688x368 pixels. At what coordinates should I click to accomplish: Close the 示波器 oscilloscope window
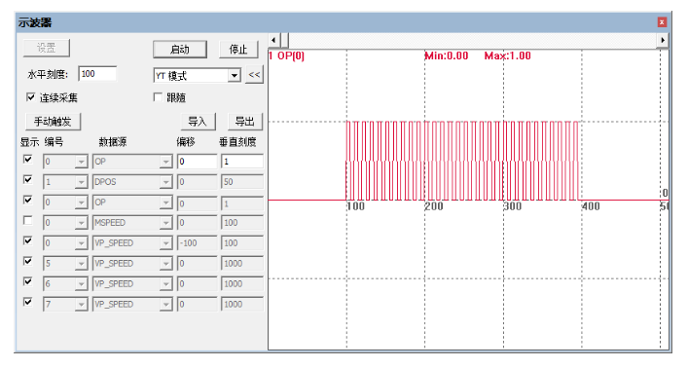click(x=662, y=22)
